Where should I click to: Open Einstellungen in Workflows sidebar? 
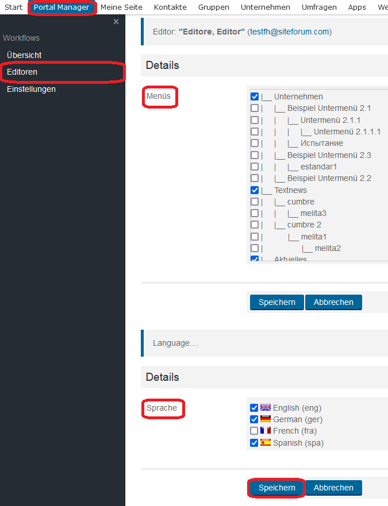point(32,89)
